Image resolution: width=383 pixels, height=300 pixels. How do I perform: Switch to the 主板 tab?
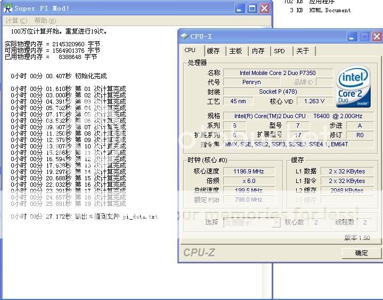click(235, 51)
